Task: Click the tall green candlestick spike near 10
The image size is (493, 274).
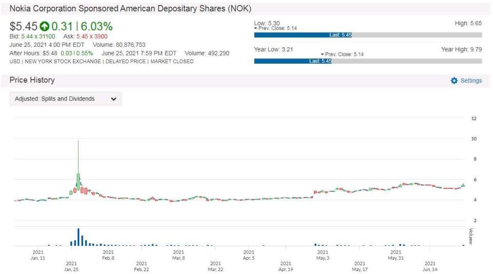Action: coord(78,159)
